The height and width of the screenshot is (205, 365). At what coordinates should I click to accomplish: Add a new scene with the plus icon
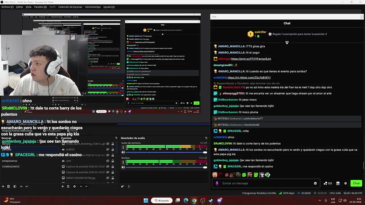point(3,186)
